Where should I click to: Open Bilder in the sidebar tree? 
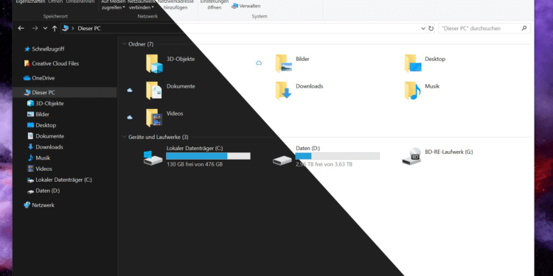[38, 114]
